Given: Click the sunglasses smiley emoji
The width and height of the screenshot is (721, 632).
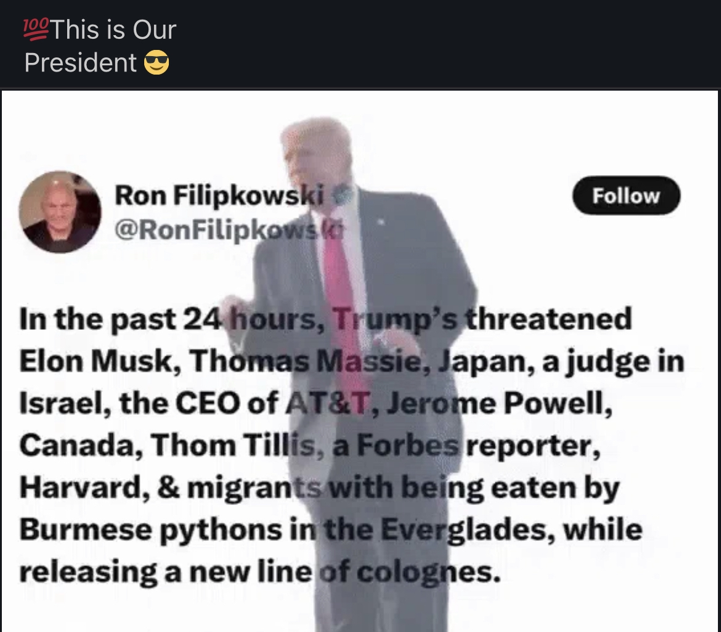Looking at the screenshot, I should point(157,62).
